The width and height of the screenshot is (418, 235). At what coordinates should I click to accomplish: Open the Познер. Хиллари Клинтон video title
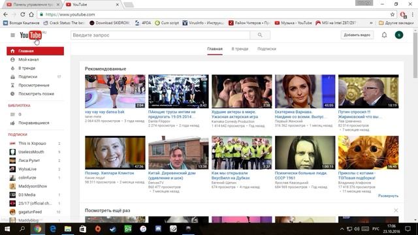coord(109,173)
